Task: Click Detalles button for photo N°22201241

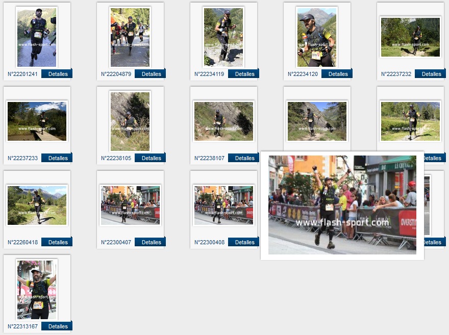Action: pyautogui.click(x=58, y=74)
